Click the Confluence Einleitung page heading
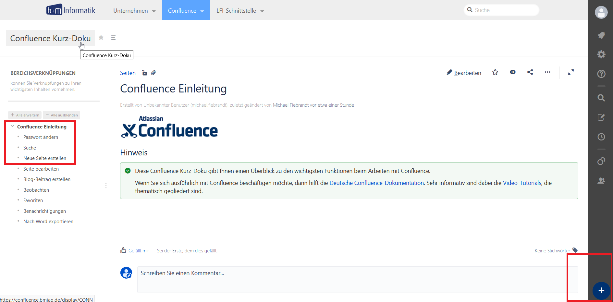Screen dimensions: 613x302 tap(173, 89)
